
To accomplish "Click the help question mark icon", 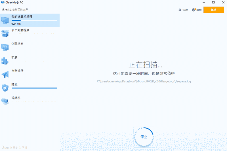I will coord(194,10).
